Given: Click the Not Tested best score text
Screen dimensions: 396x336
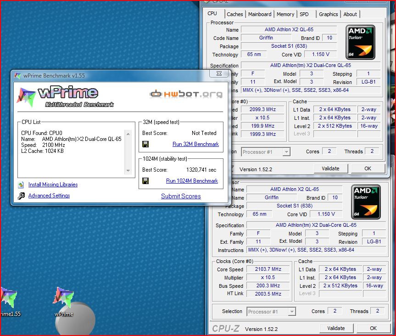Looking at the screenshot, I should [x=204, y=133].
